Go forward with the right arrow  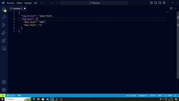[57, 3]
